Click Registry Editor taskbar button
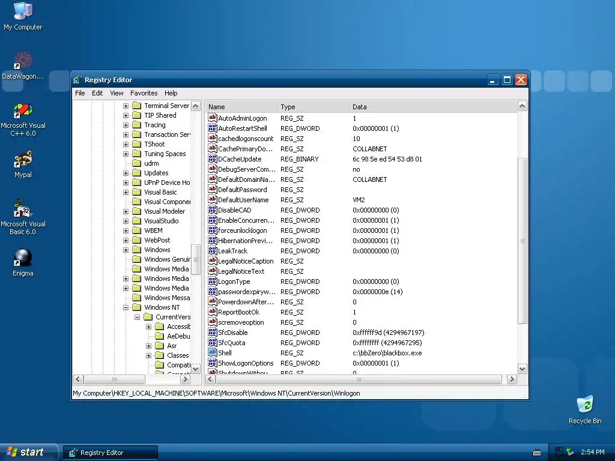Image resolution: width=615 pixels, height=461 pixels. (111, 453)
